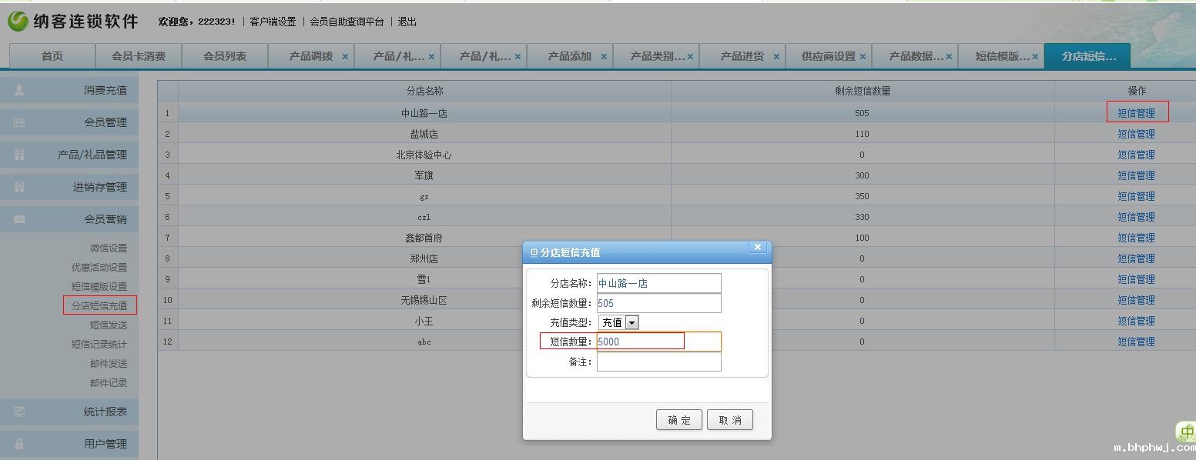
Task: Click the 小王 cell in table
Action: [x=424, y=321]
